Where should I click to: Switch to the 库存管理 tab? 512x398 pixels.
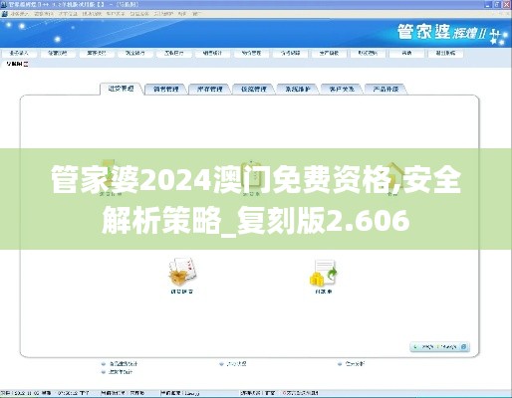[x=210, y=89]
